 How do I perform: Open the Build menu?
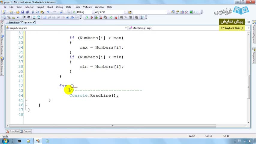click(50, 7)
